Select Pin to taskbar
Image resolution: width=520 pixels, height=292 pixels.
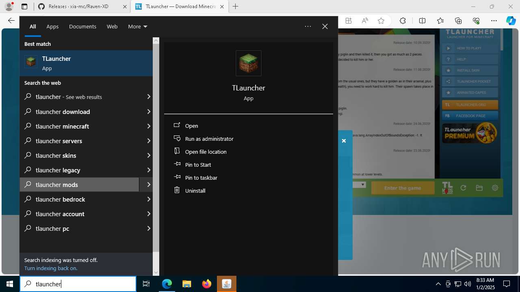(x=201, y=178)
